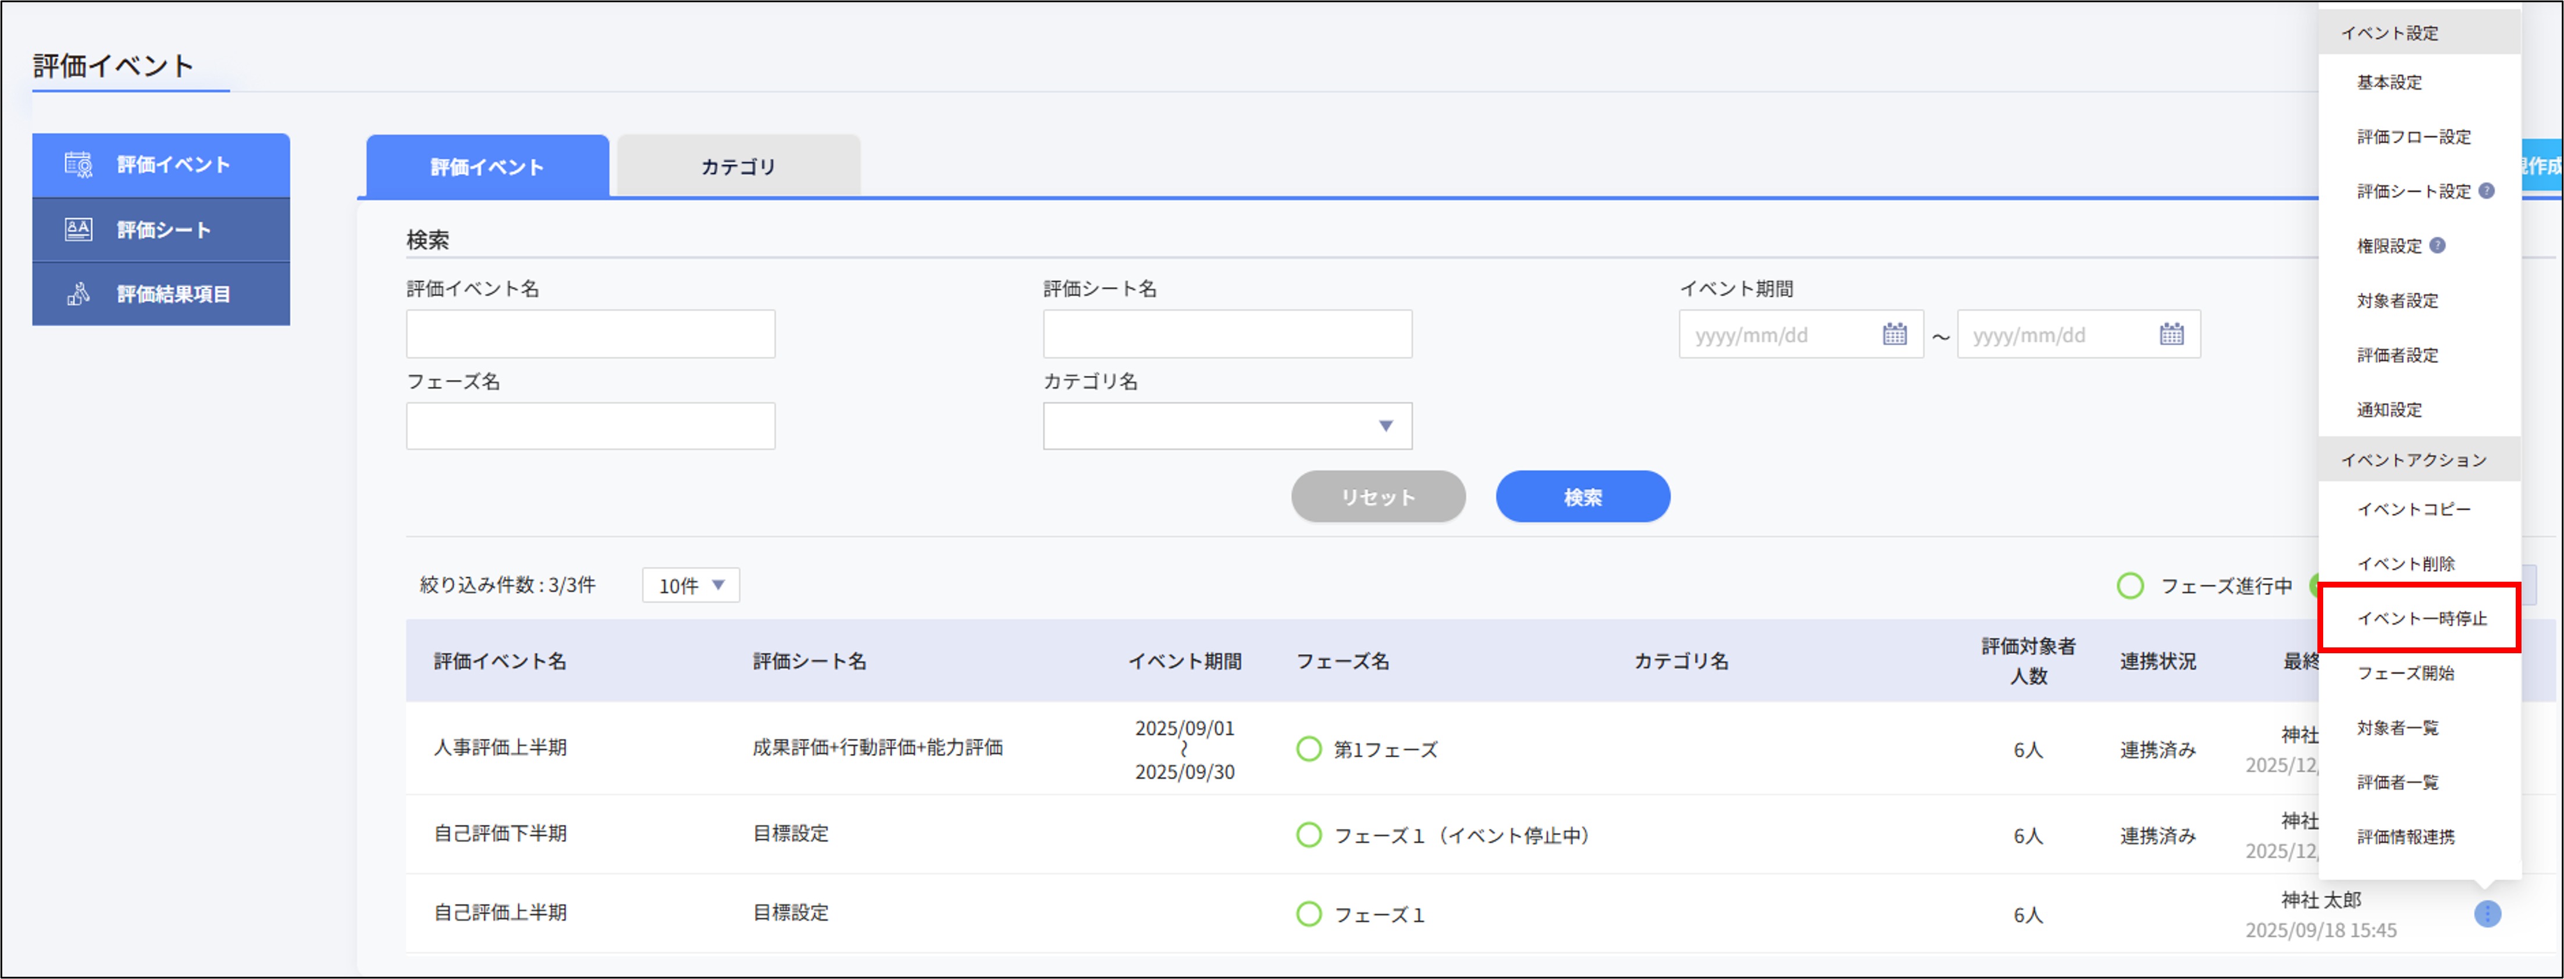
Task: Select イベントコピー from the action menu
Action: click(x=2414, y=508)
